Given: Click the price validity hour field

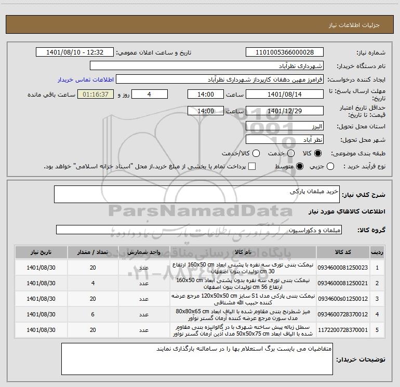Looking at the screenshot, I should [x=206, y=111].
